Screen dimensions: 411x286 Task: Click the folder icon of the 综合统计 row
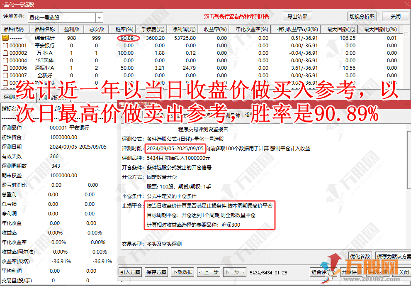[x=5, y=38]
